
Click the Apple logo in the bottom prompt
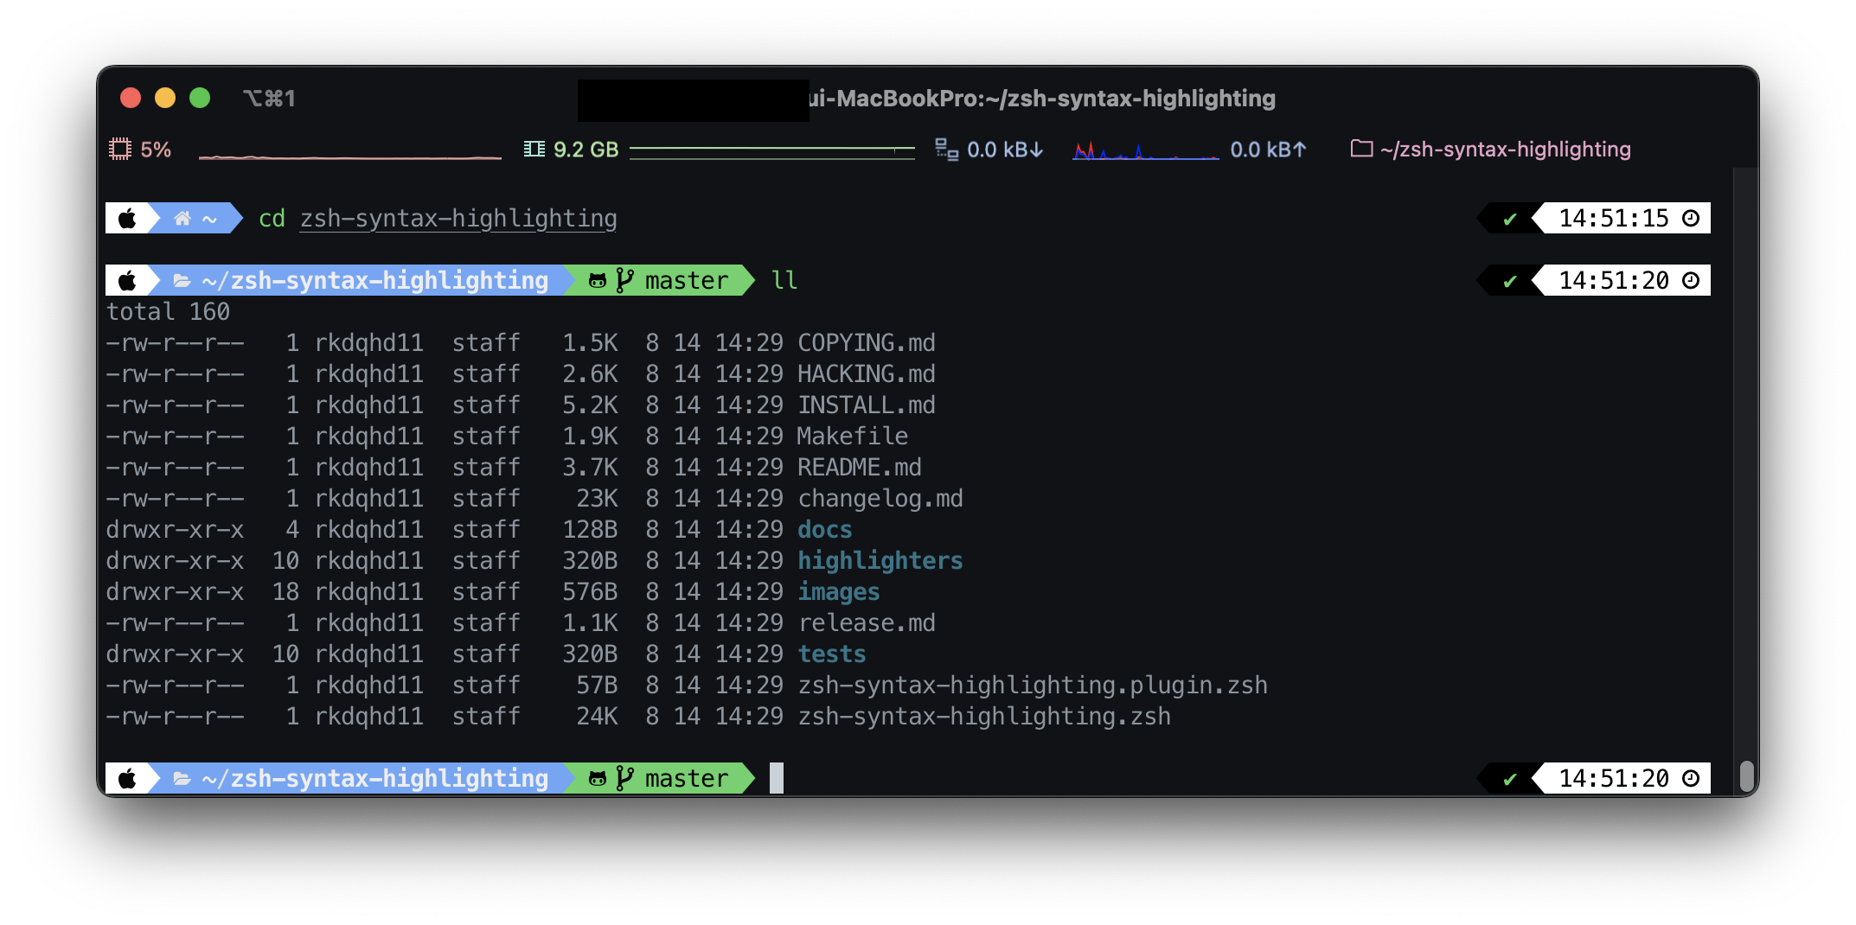127,779
